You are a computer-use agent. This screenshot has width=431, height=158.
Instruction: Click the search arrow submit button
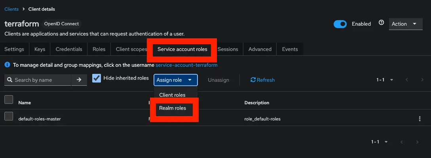pos(79,80)
